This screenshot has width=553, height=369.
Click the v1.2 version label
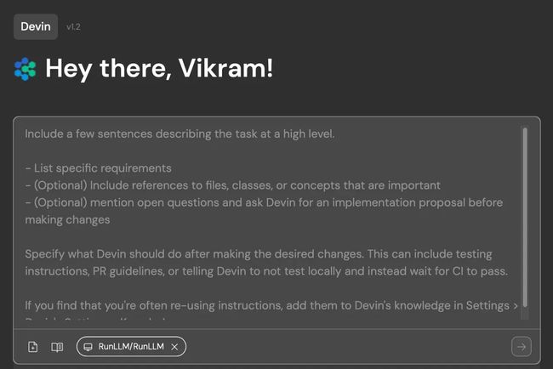coord(73,27)
